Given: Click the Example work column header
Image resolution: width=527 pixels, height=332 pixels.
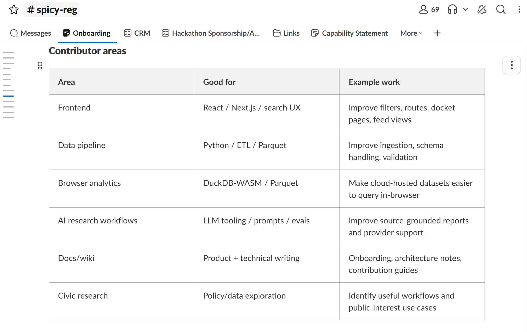Looking at the screenshot, I should (412, 82).
